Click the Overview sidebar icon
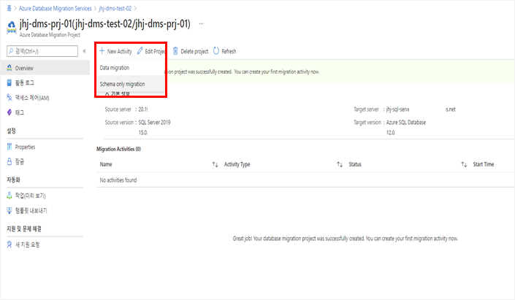 pos(9,68)
